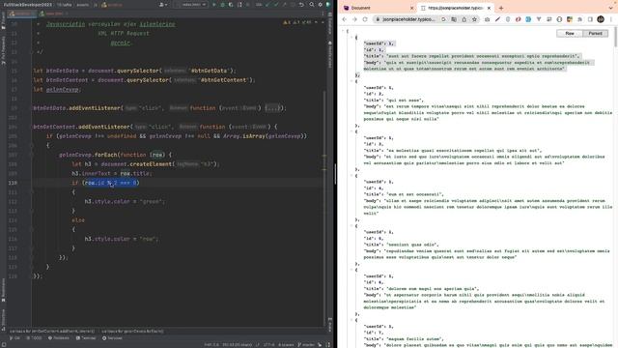Click the browser page vertical scrollbar
This screenshot has width=618, height=348.
tap(616, 38)
